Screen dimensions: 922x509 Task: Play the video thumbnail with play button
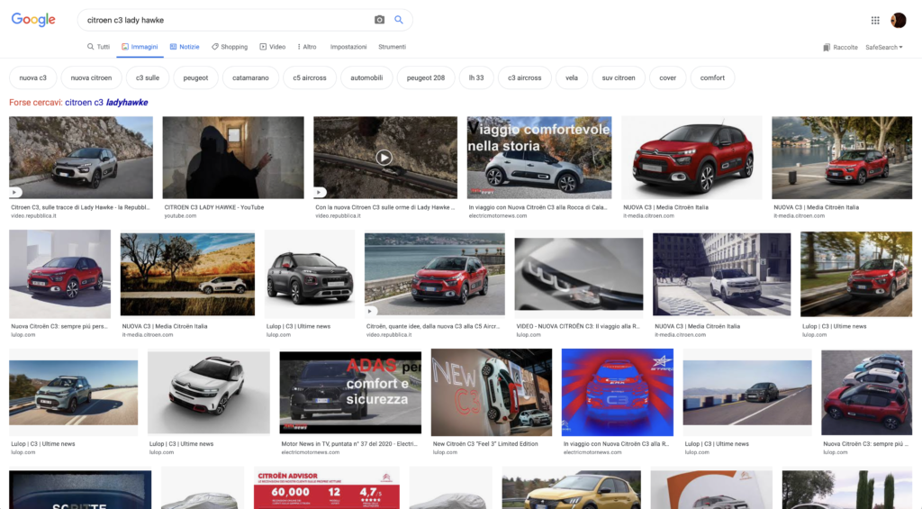384,158
